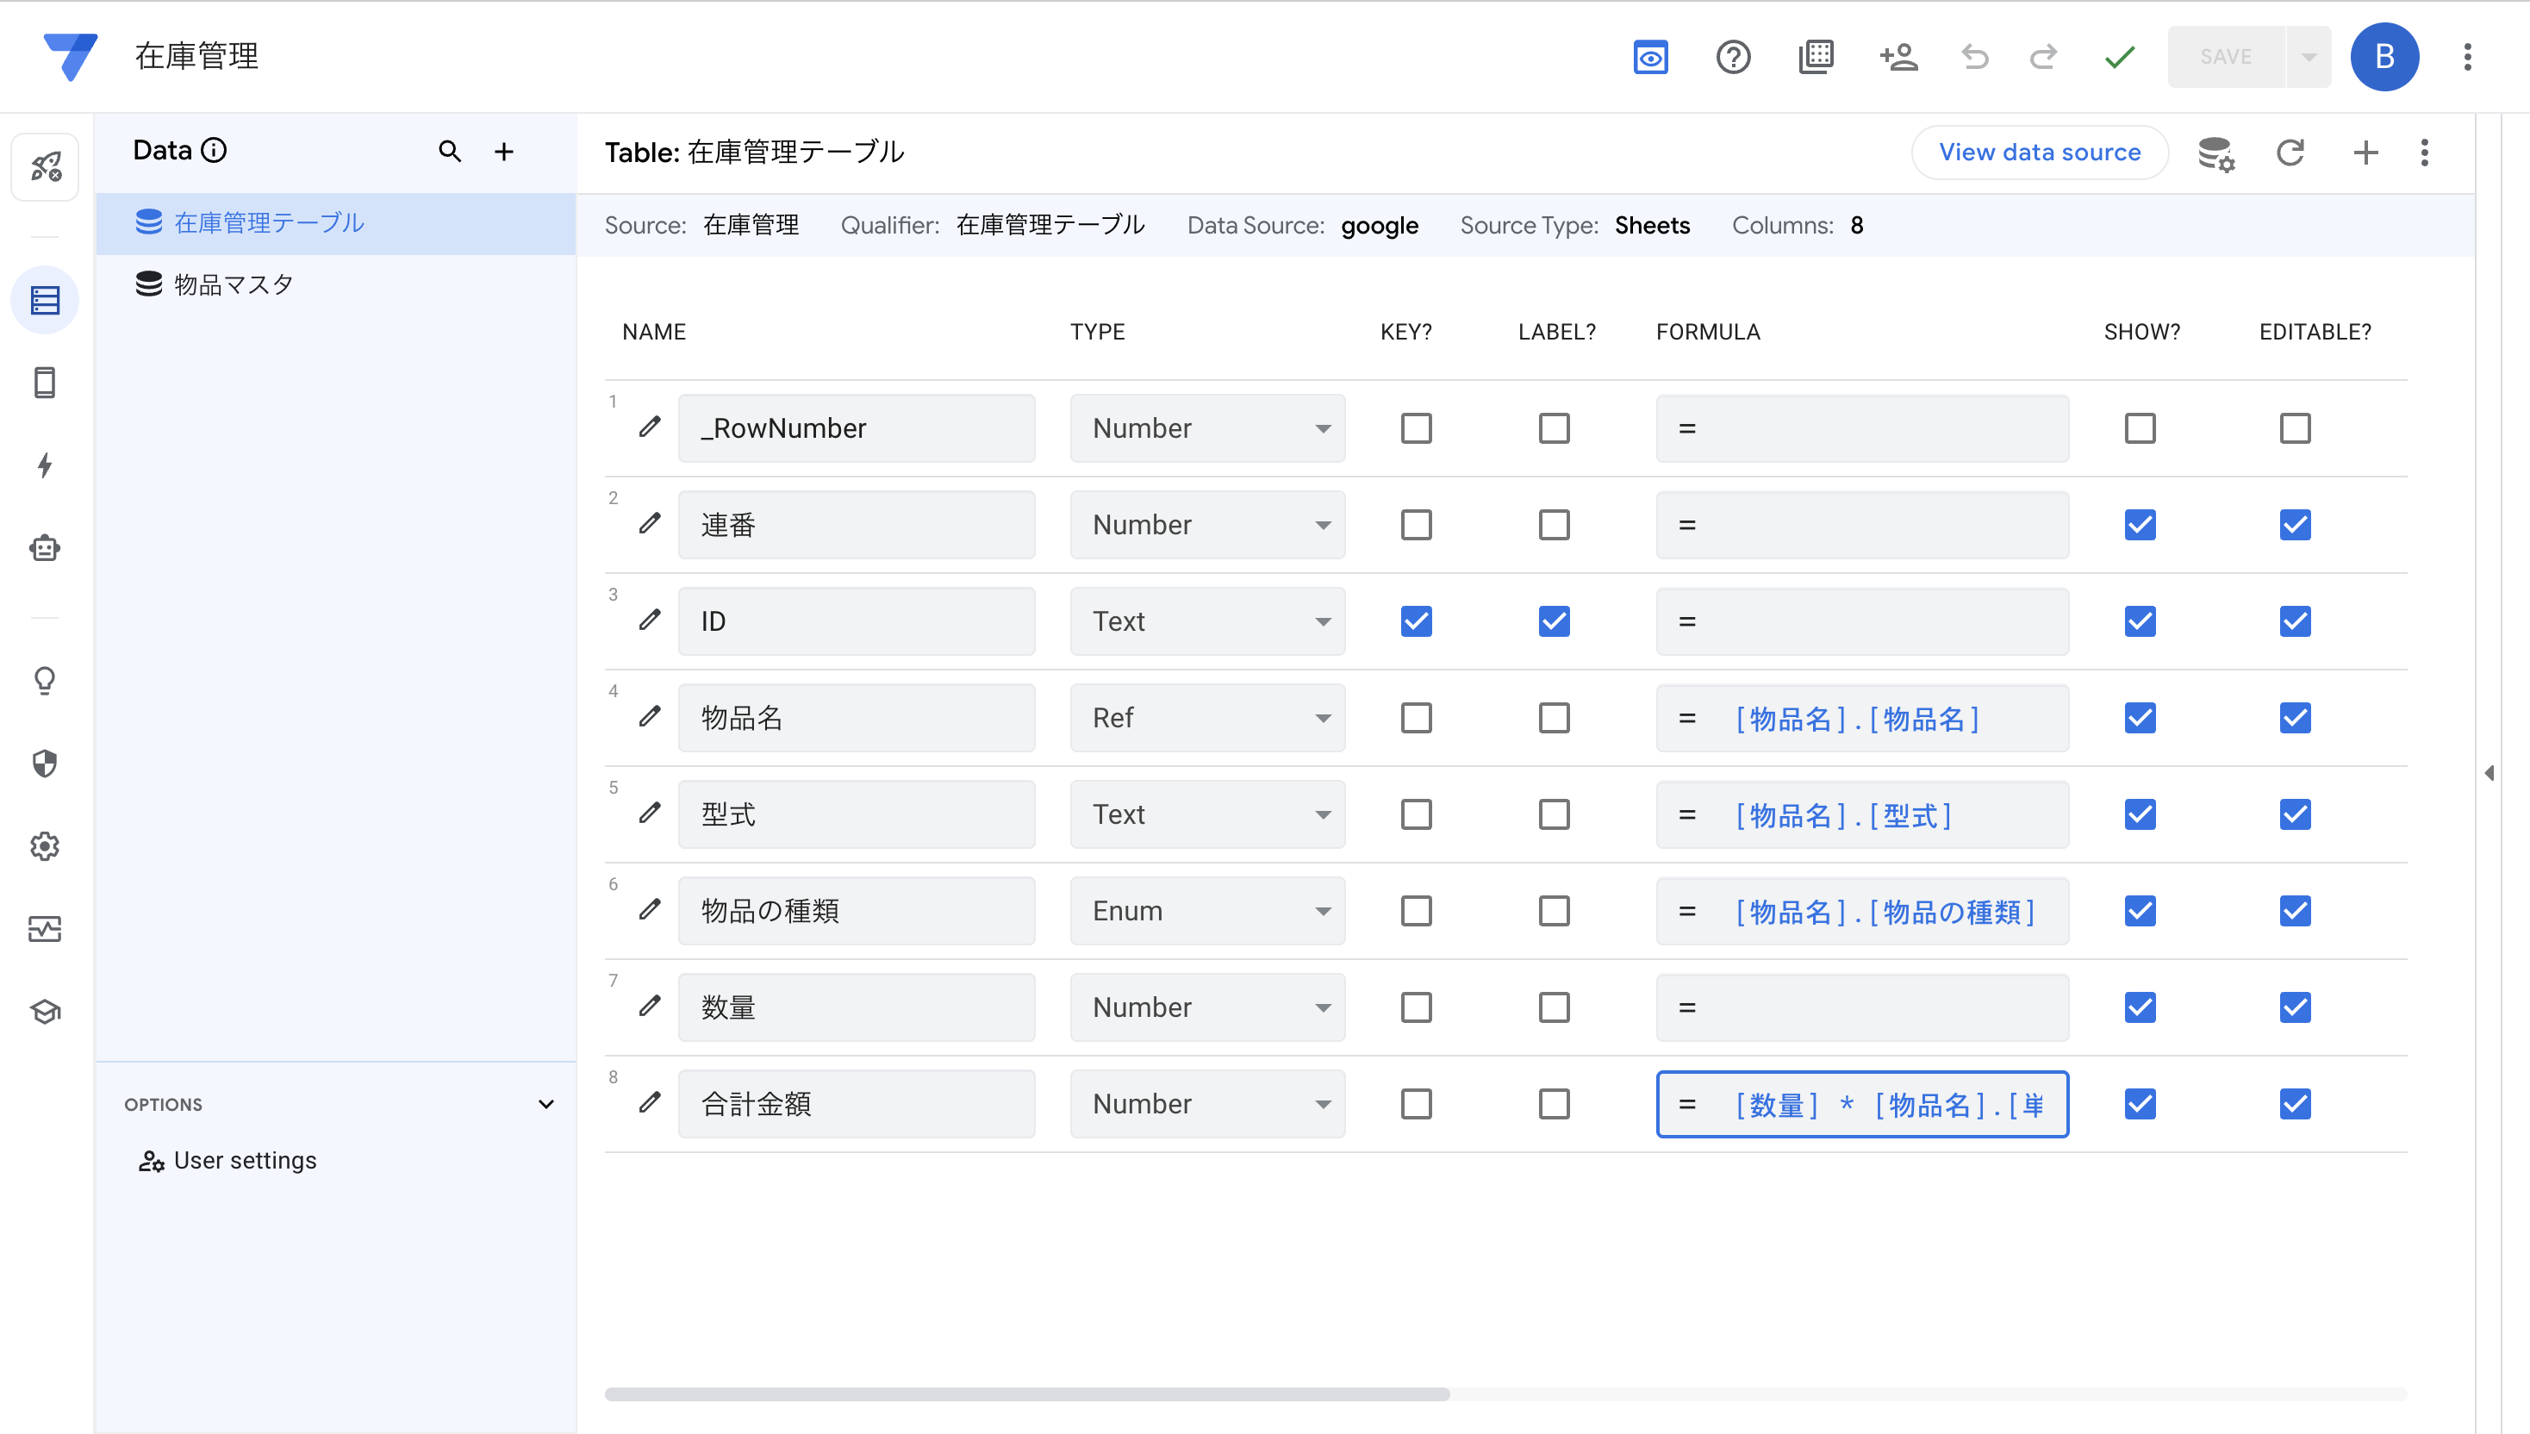Image resolution: width=2530 pixels, height=1434 pixels.
Task: Click the share app add-person icon
Action: point(1897,57)
